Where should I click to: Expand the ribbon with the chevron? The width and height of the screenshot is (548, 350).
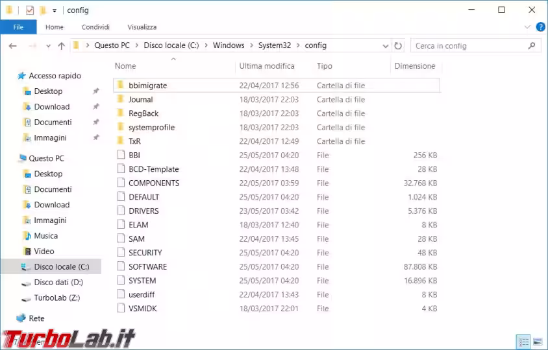527,27
